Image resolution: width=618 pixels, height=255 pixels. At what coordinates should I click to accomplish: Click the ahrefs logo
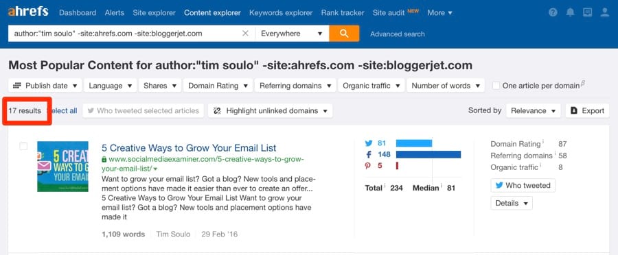[28, 12]
